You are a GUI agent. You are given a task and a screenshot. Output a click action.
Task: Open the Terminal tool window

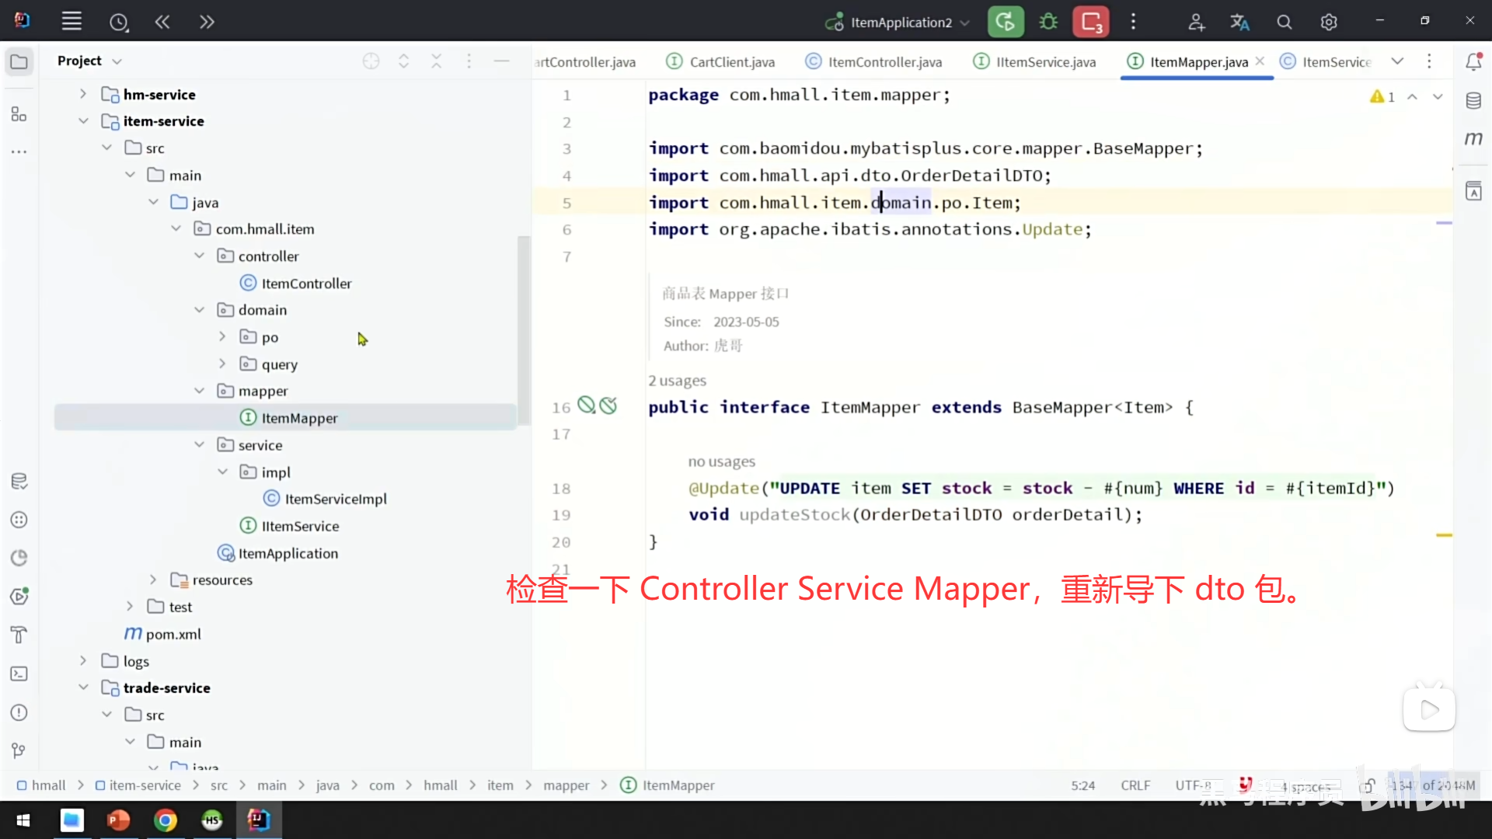pyautogui.click(x=19, y=674)
